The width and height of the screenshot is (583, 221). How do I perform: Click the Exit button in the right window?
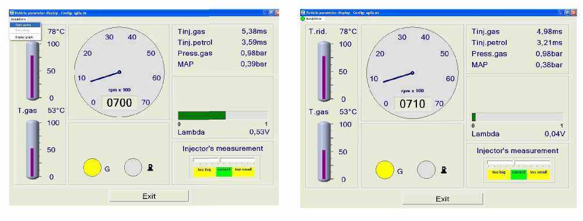[x=442, y=199]
